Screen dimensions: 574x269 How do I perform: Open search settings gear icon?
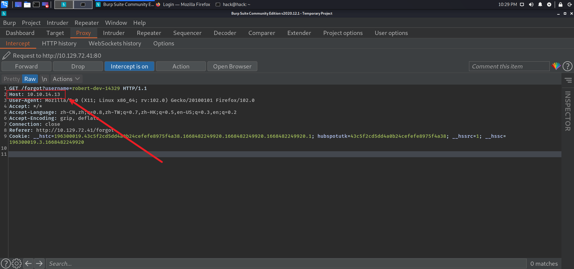17,264
